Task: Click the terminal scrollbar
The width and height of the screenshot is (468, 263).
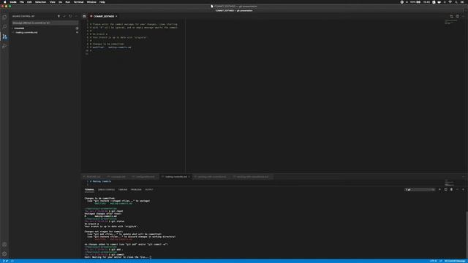Action: (467, 235)
